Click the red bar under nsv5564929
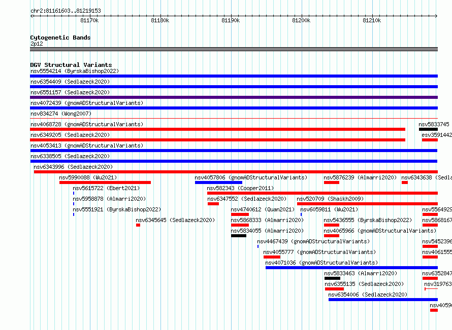Viewport: 452px width, 330px height. click(430, 214)
